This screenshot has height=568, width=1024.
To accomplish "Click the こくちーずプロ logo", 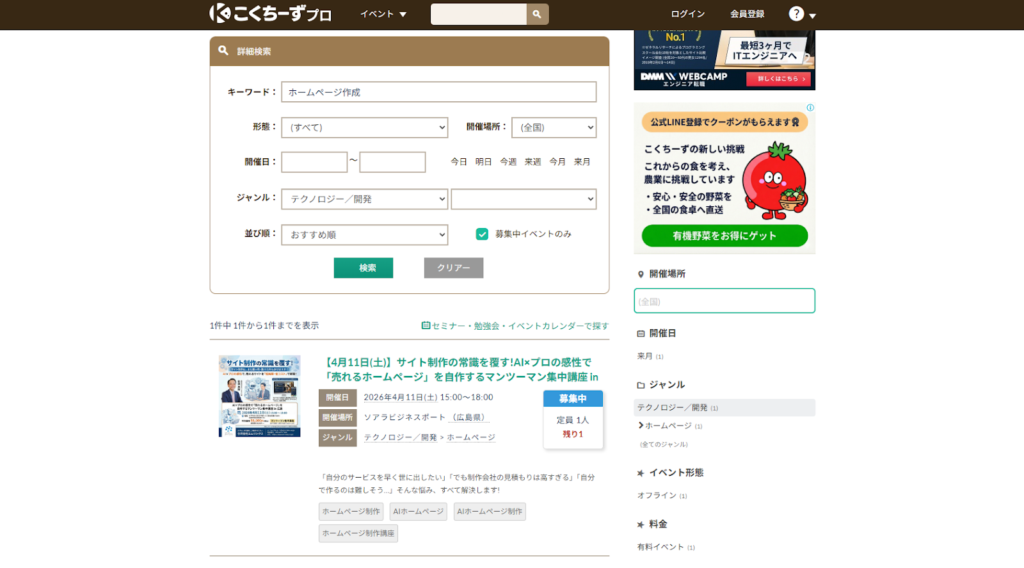I will 270,13.
